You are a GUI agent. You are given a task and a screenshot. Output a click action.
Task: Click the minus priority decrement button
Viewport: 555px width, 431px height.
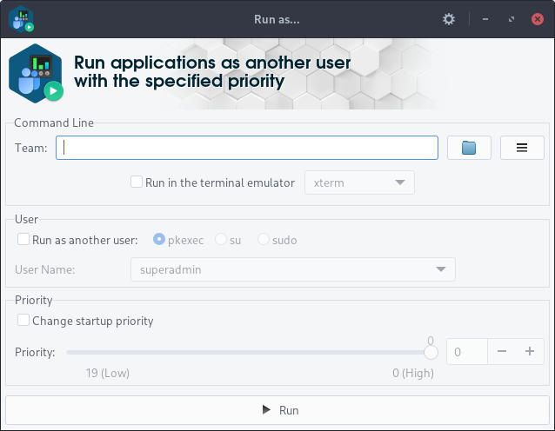coord(502,352)
